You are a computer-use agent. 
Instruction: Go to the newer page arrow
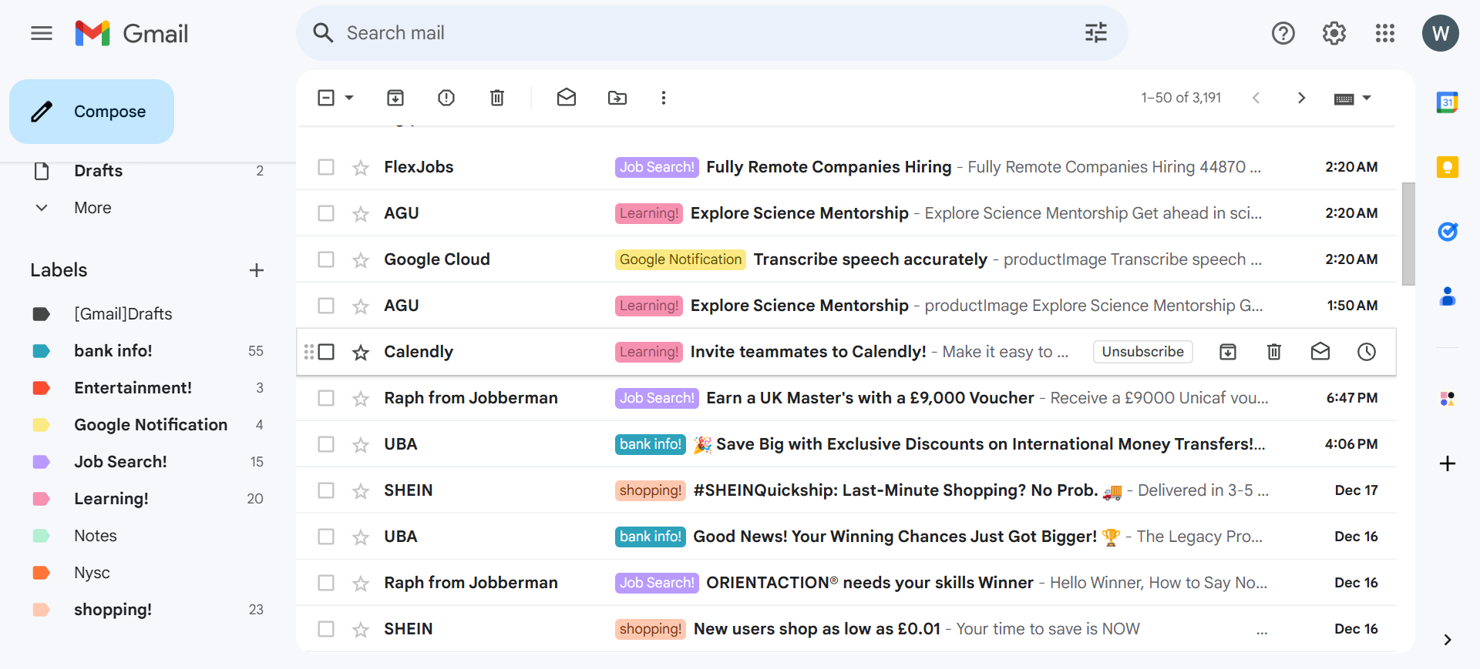point(1256,98)
